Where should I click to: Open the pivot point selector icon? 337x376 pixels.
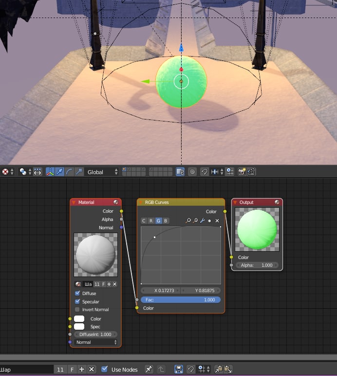(x=25, y=172)
